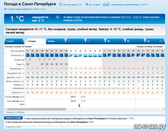This screenshot has height=131, width=168.
Task: Select the Сб forecast tab
Action: pos(75,41)
